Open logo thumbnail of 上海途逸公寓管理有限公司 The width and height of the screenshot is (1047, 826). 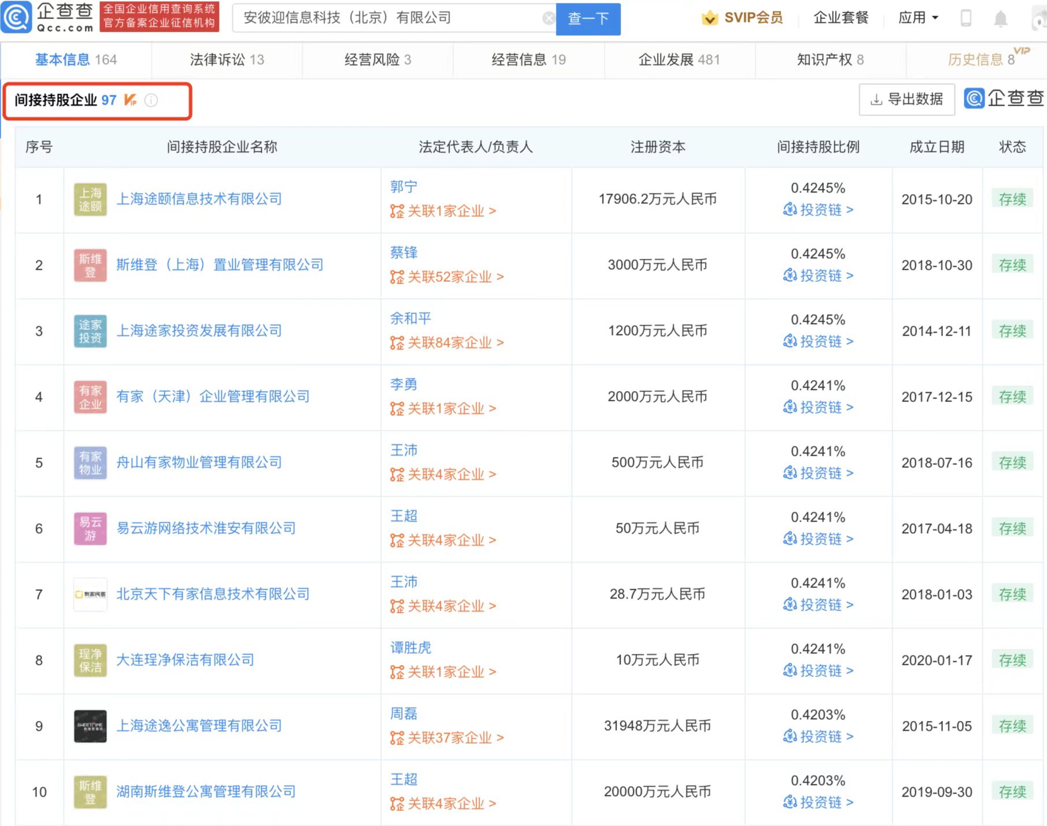click(x=90, y=727)
